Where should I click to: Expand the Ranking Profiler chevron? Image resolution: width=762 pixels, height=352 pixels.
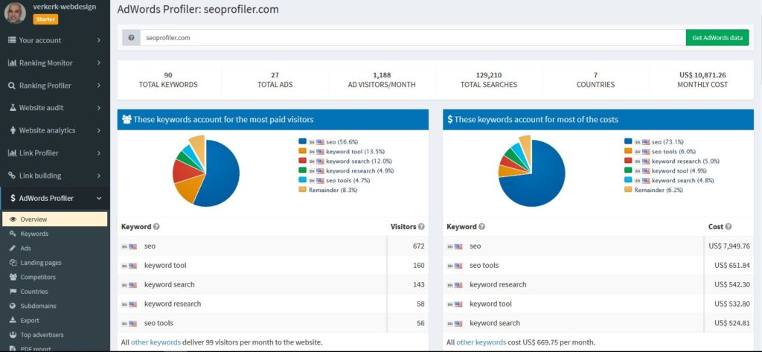pos(99,86)
